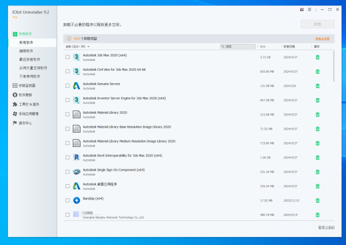Screen dimensions: 346x245
Task: Click trash icon for Bandizip (x64)
Action: [x=317, y=200]
